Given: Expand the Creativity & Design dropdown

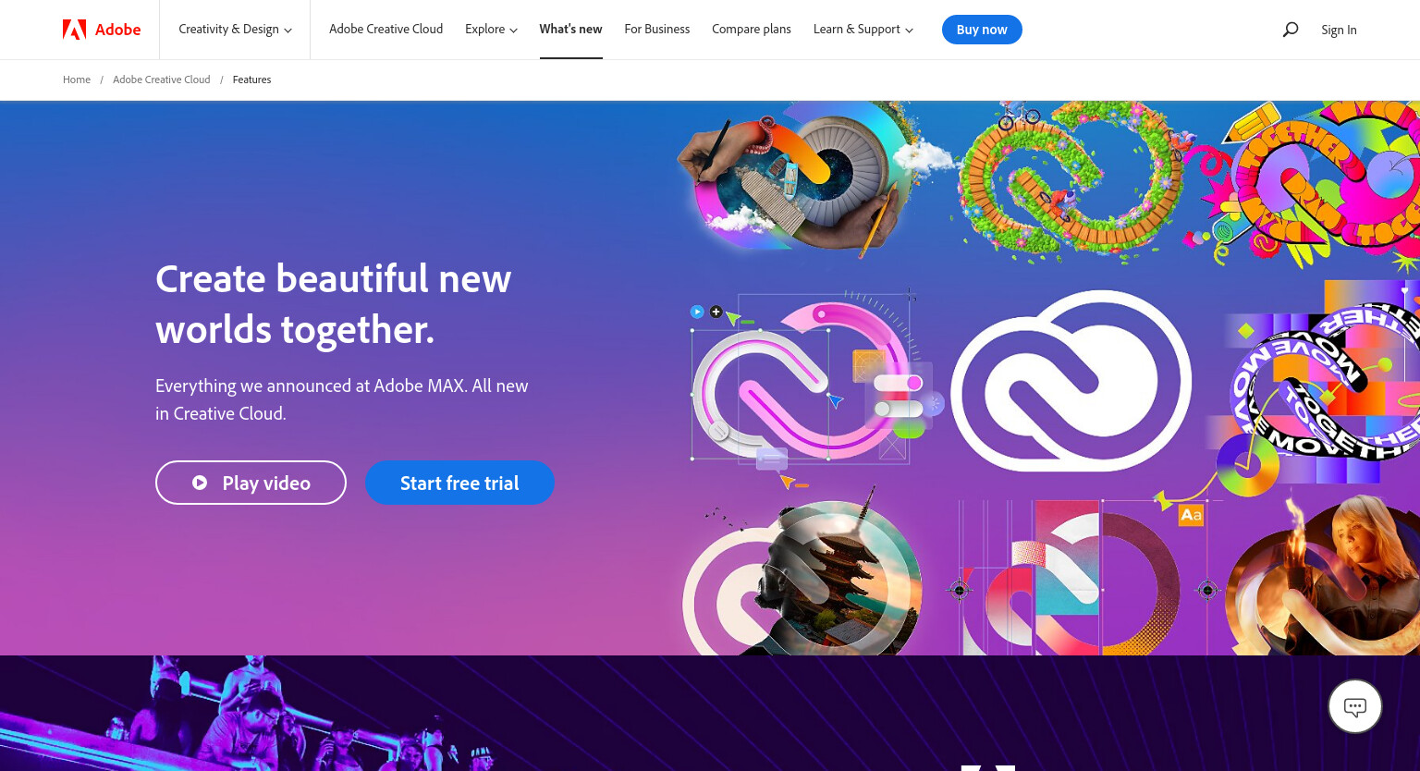Looking at the screenshot, I should click(x=235, y=30).
